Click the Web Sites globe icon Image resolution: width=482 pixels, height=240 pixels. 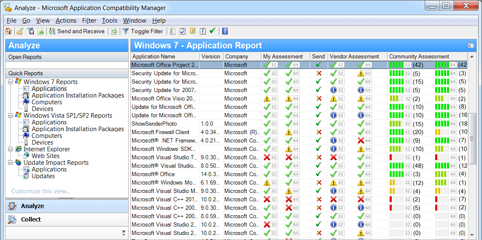(27, 156)
